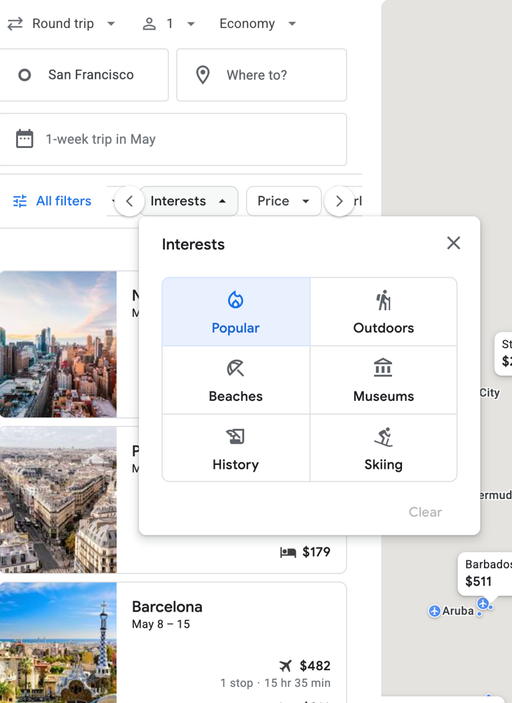Screen dimensions: 512x703
Task: Choose the History scroll icon
Action: click(x=235, y=437)
